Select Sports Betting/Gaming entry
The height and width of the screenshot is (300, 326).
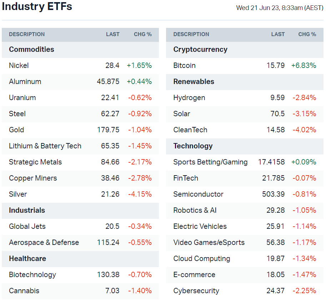210,162
